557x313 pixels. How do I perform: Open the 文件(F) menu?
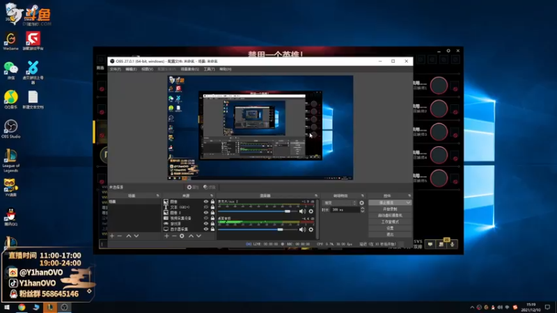(x=116, y=69)
